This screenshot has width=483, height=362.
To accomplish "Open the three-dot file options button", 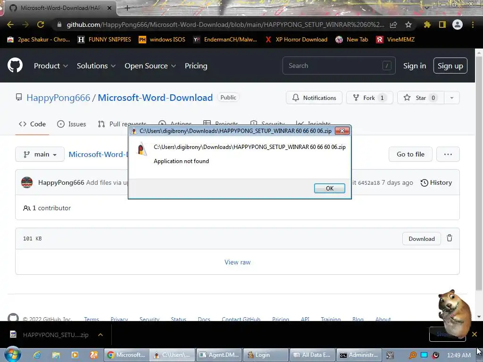I will click(x=448, y=154).
